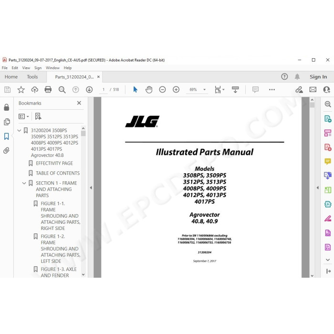Open the File menu
This screenshot has height=334, width=334.
tap(4, 68)
